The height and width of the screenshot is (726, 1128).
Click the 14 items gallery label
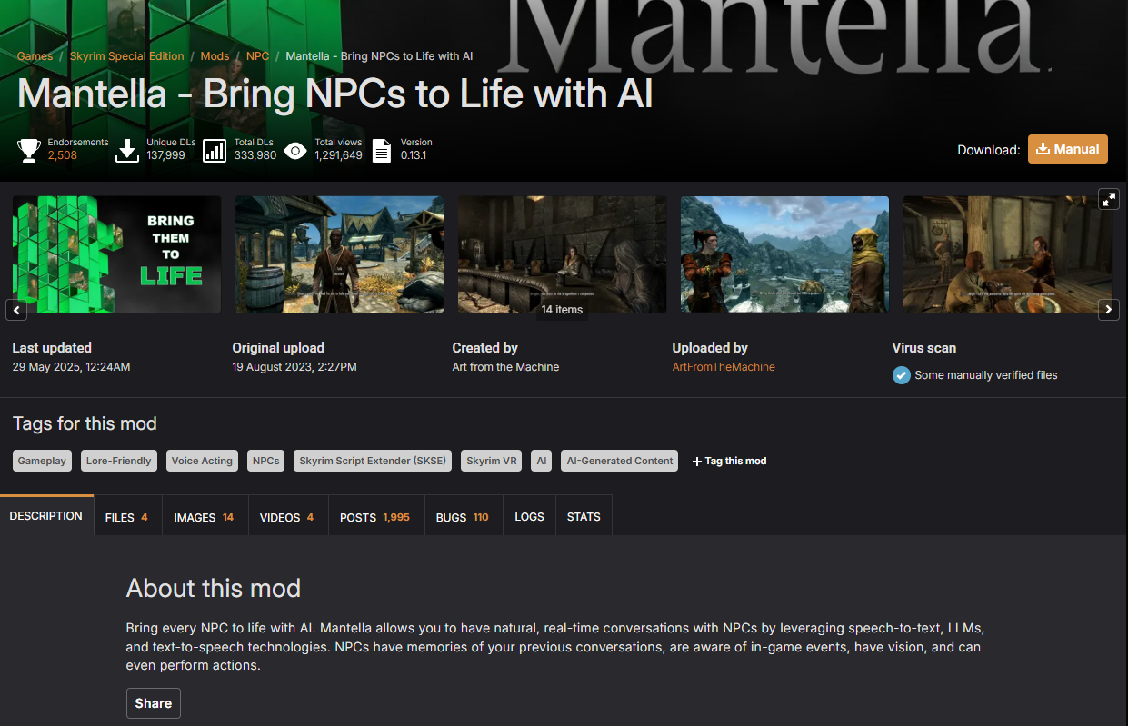pos(562,310)
